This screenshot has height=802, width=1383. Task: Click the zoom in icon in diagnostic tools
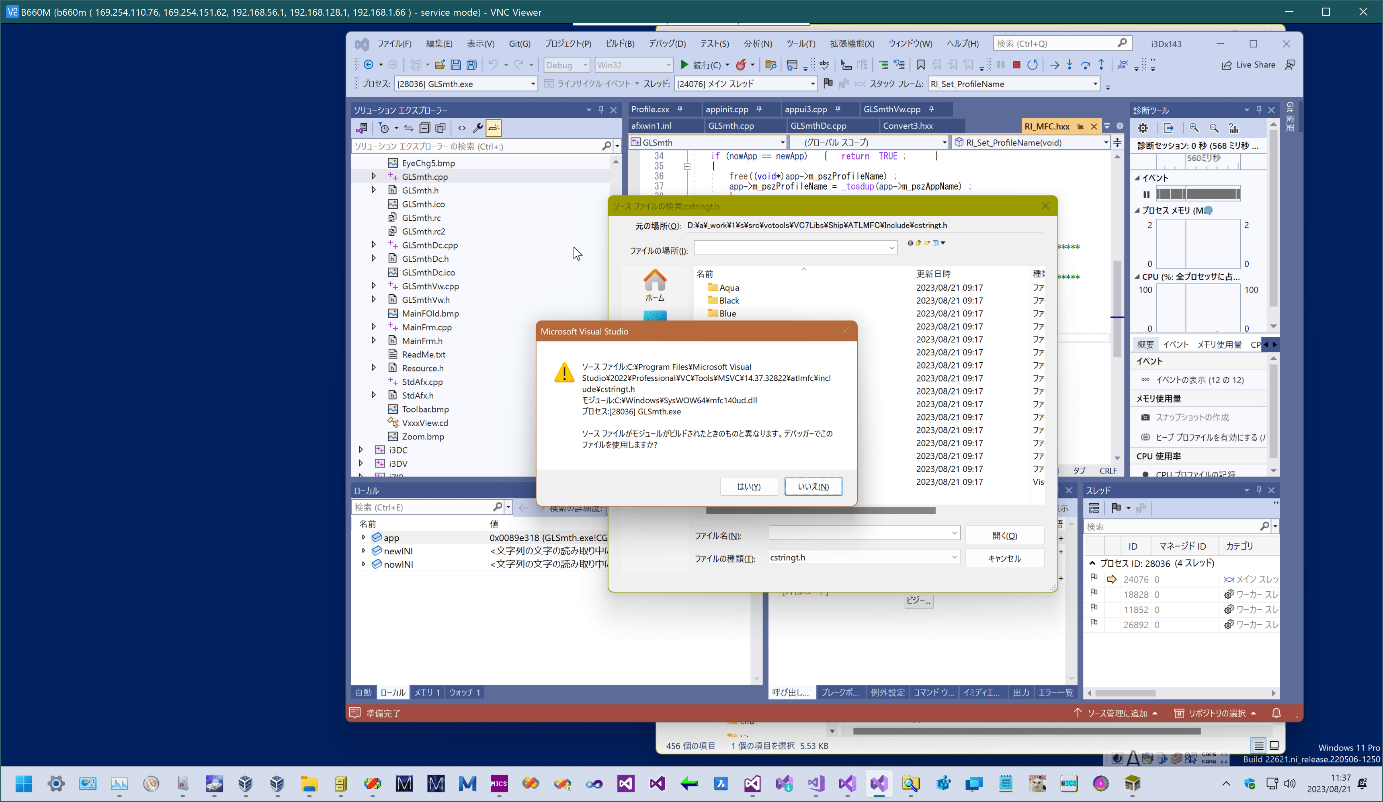[x=1194, y=128]
